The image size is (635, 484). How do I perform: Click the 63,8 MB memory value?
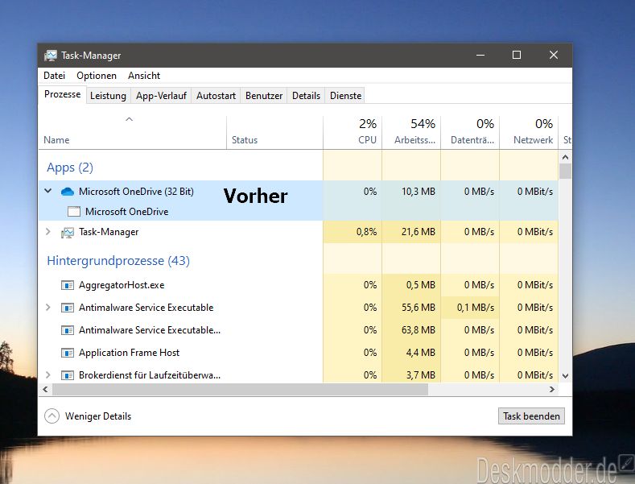419,330
